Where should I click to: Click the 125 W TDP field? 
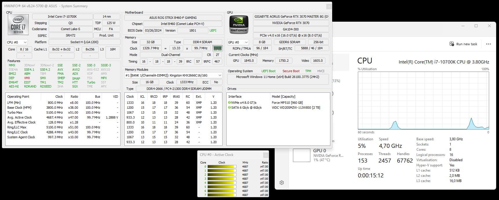coord(111,23)
